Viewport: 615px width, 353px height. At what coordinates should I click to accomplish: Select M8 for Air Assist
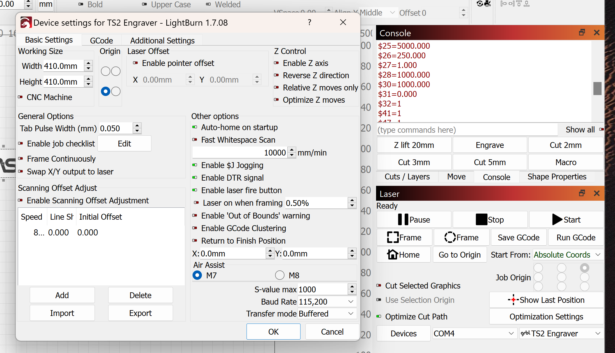[279, 275]
